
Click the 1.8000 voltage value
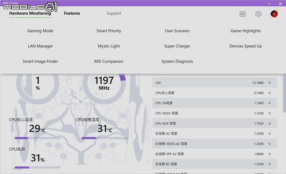pos(259,154)
